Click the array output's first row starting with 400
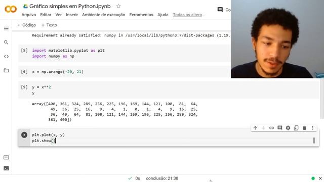The width and height of the screenshot is (324, 182). point(115,104)
